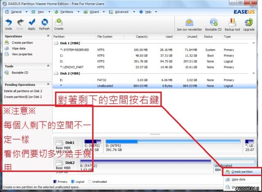Collapse the Pending Operations panel
262x192 pixels.
click(48, 84)
